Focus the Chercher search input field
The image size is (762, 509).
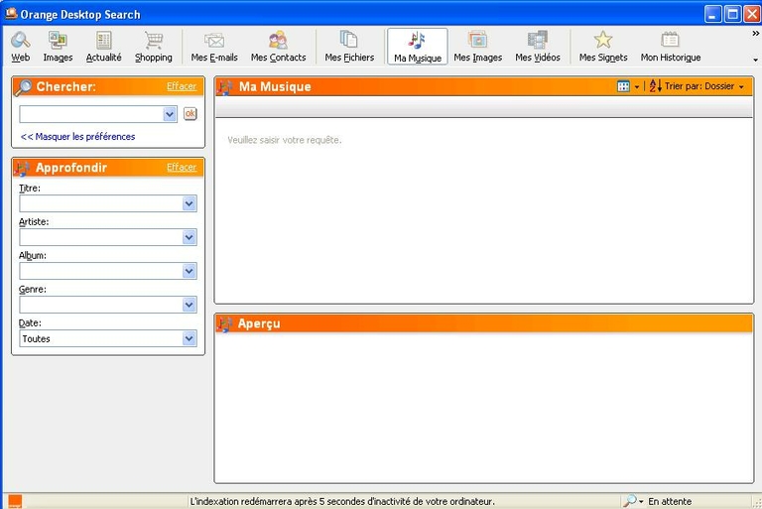click(x=91, y=114)
